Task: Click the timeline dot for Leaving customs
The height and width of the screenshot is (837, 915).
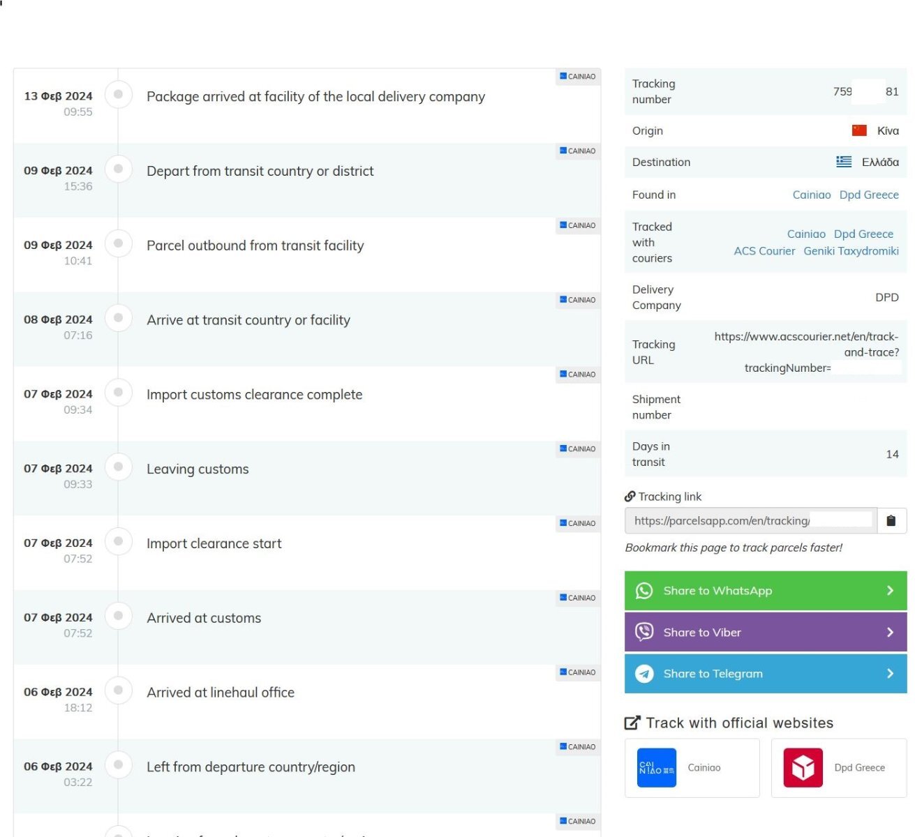Action: pyautogui.click(x=119, y=467)
